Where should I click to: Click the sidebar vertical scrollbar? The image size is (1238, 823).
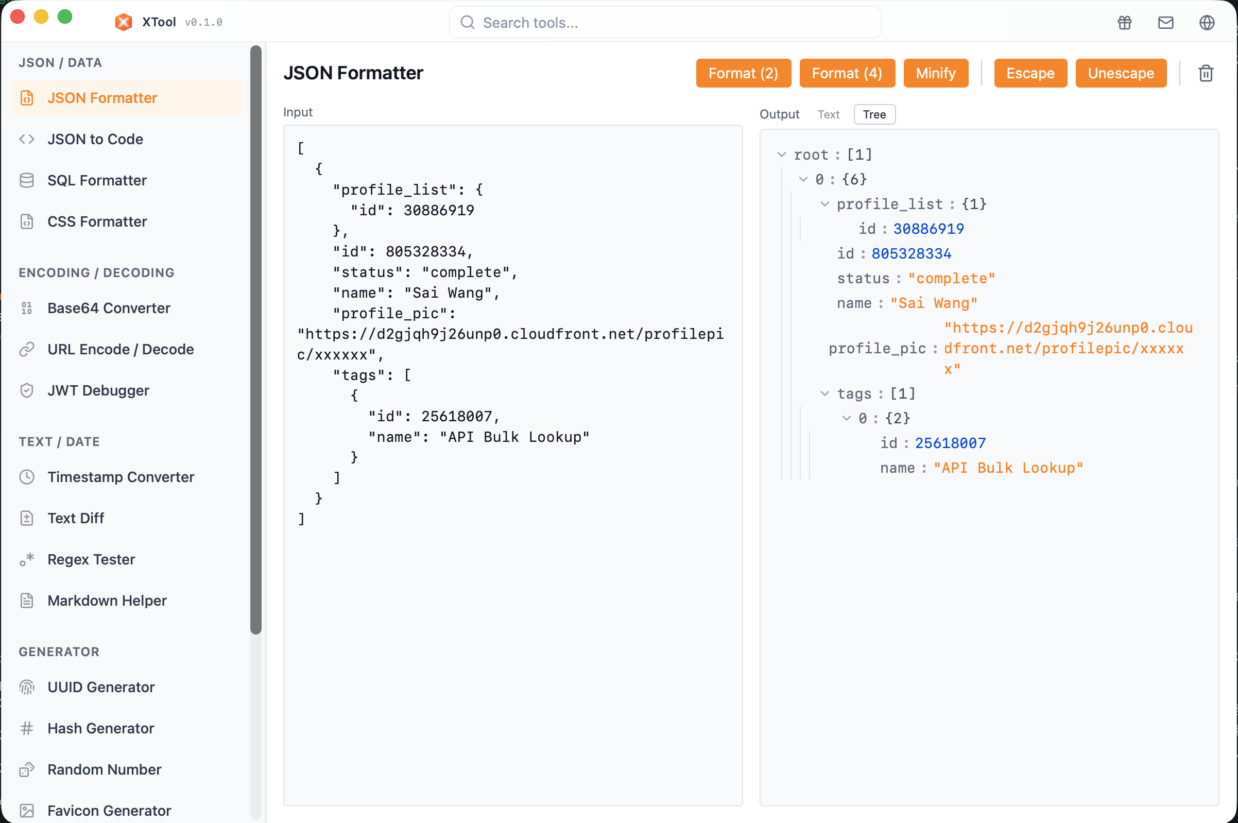255,340
